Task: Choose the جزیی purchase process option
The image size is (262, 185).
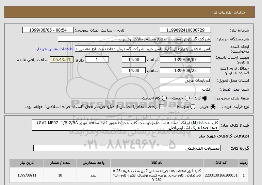Action: [x=213, y=107]
